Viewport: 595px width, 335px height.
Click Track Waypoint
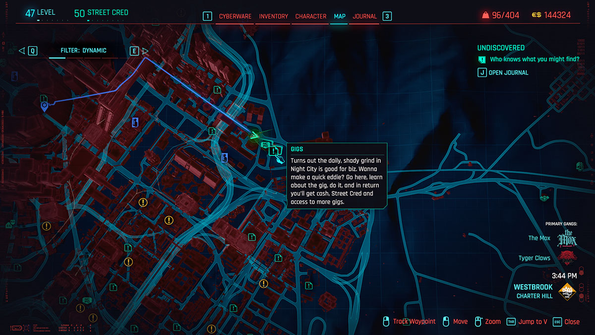[415, 322]
